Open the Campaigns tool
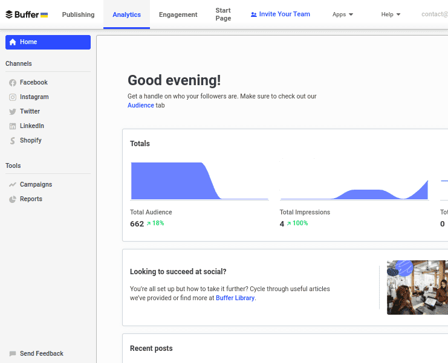Viewport: 448px width, 363px height. 36,185
